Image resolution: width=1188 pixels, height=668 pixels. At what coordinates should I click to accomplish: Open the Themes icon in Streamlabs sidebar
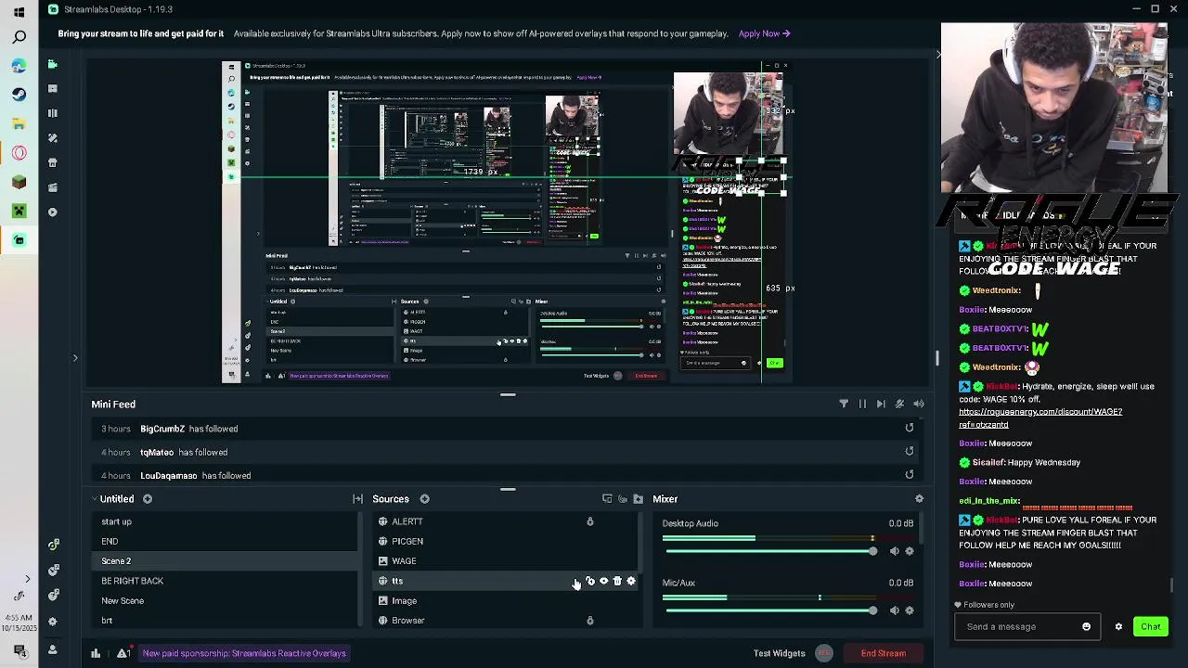[53, 137]
